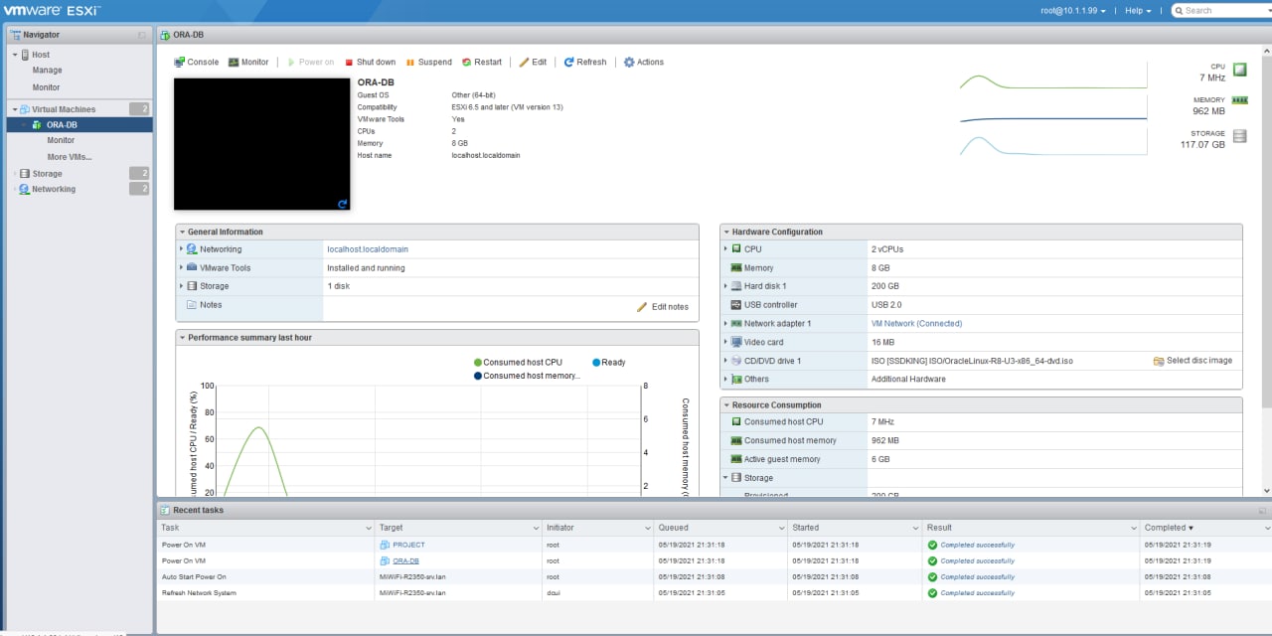Open the Monitor toolbar button

pos(248,62)
